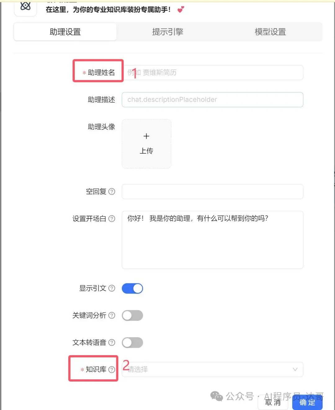This screenshot has width=335, height=410.
Task: Click into the 助理描述 text field
Action: coord(212,99)
